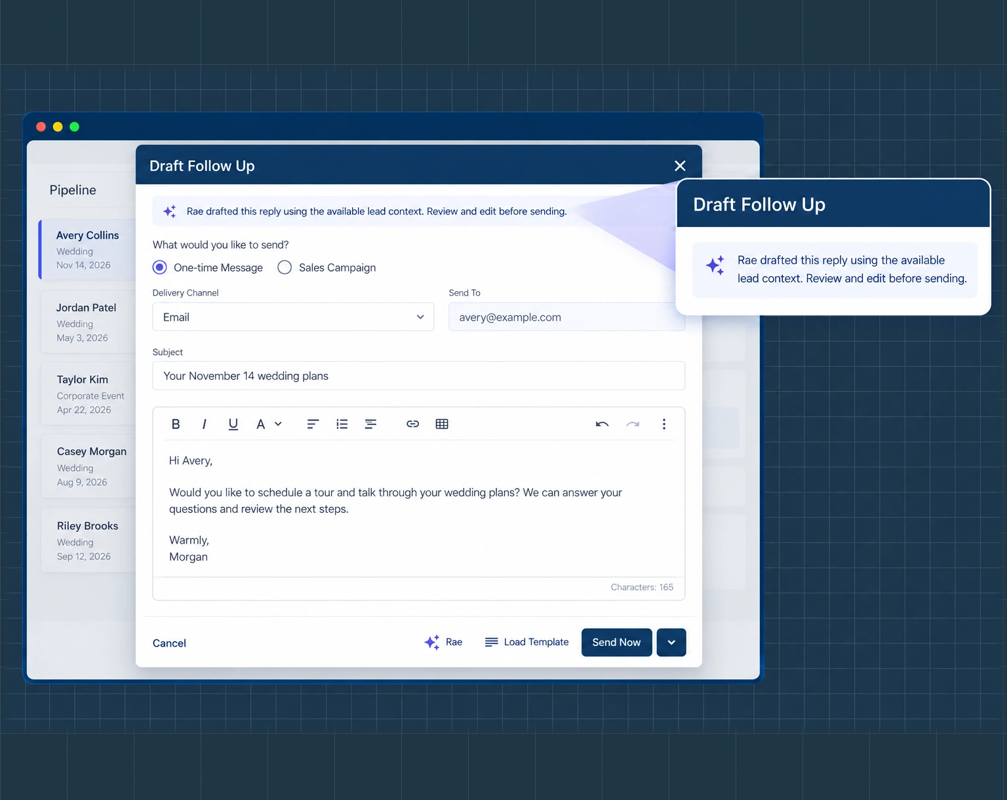Ask Rae to draft the message

click(443, 642)
